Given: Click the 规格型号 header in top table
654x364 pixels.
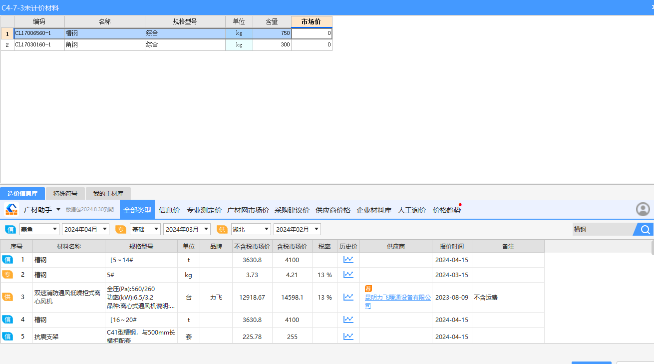Looking at the screenshot, I should pos(185,22).
